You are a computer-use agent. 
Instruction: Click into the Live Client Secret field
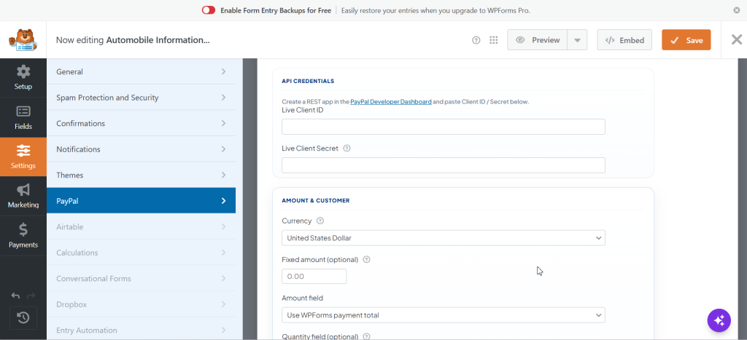coord(443,165)
